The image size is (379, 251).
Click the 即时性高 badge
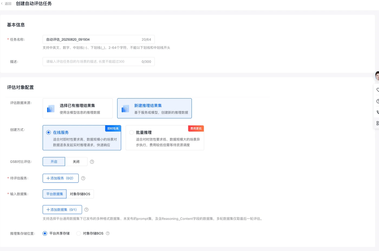coord(113,128)
